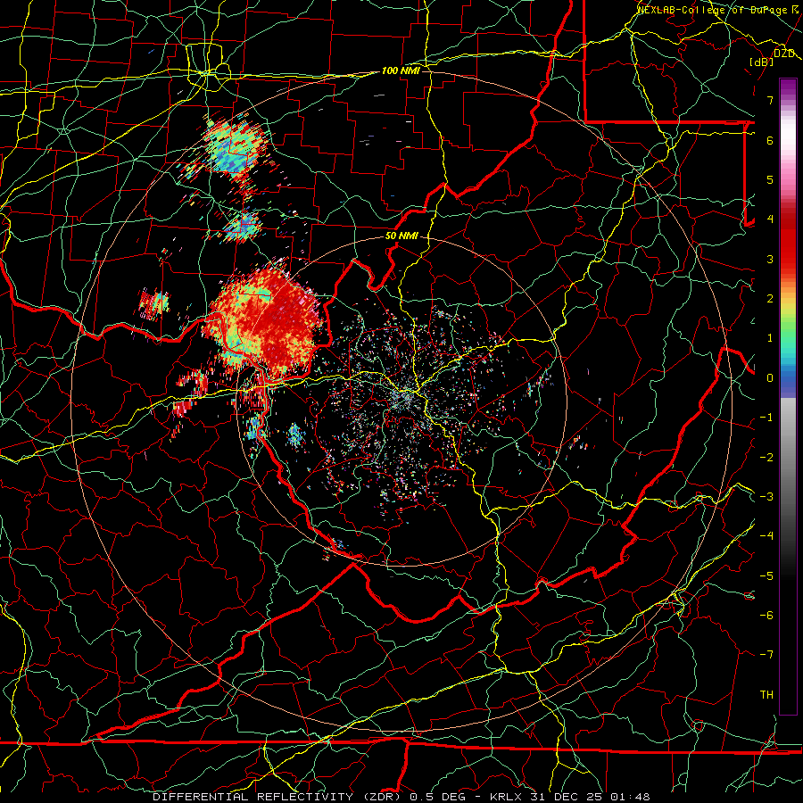This screenshot has width=803, height=803.
Task: Click the 100 NMI range ring label
Action: (401, 70)
